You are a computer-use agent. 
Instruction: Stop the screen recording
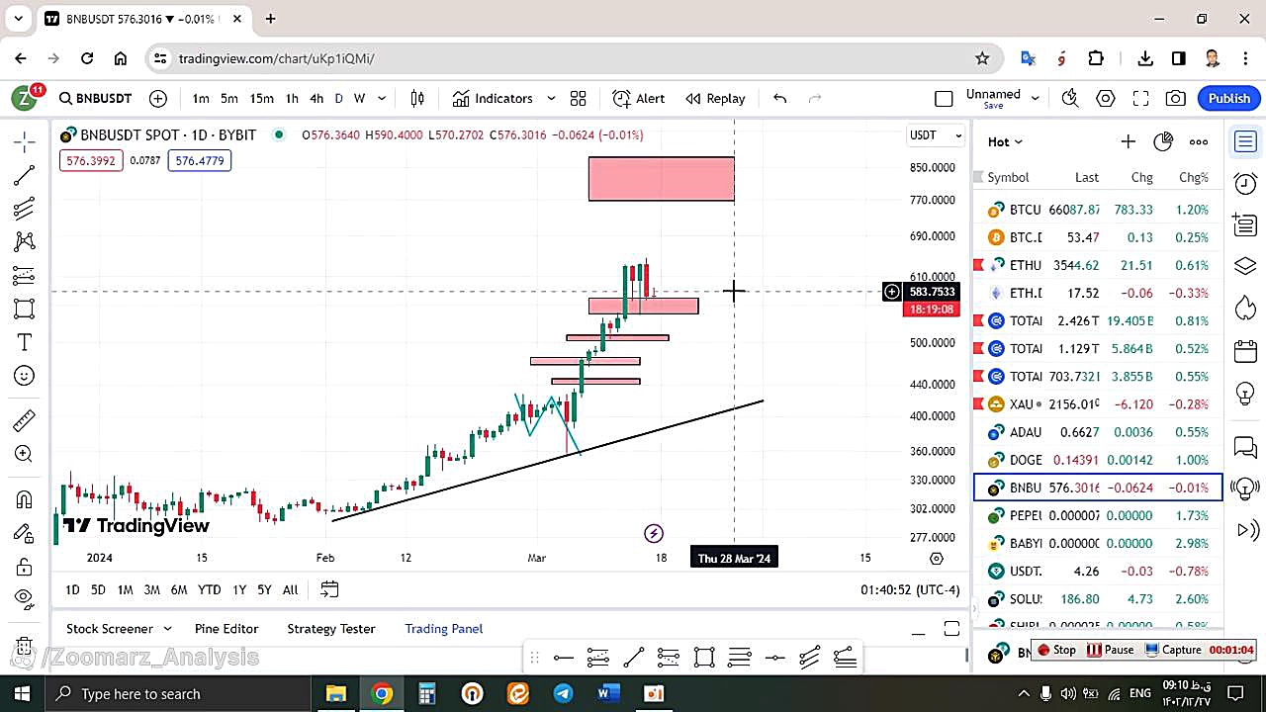pyautogui.click(x=1056, y=650)
